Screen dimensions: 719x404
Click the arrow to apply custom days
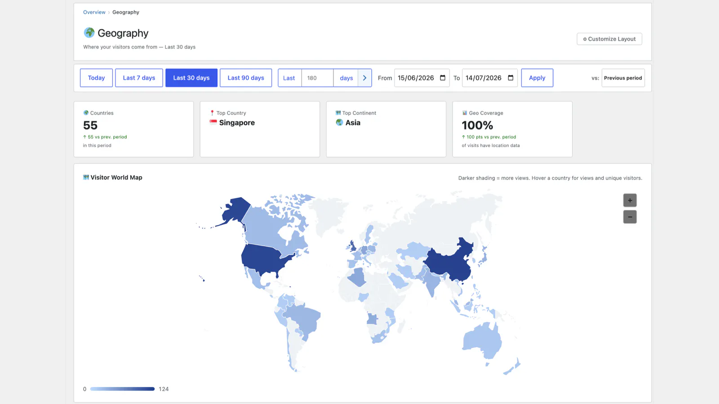click(x=364, y=78)
